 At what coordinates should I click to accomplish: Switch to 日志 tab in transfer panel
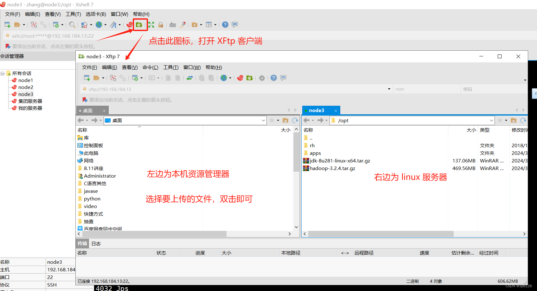coord(96,244)
